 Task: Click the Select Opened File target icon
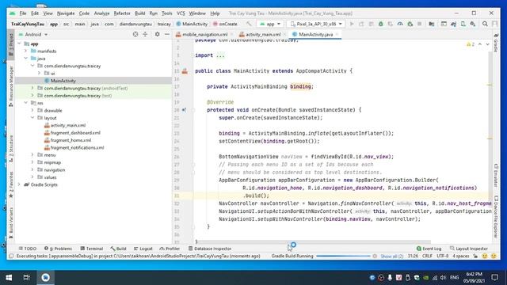pos(135,34)
